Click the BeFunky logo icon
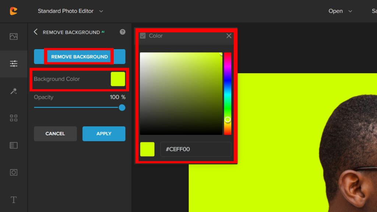The height and width of the screenshot is (212, 377). (14, 11)
